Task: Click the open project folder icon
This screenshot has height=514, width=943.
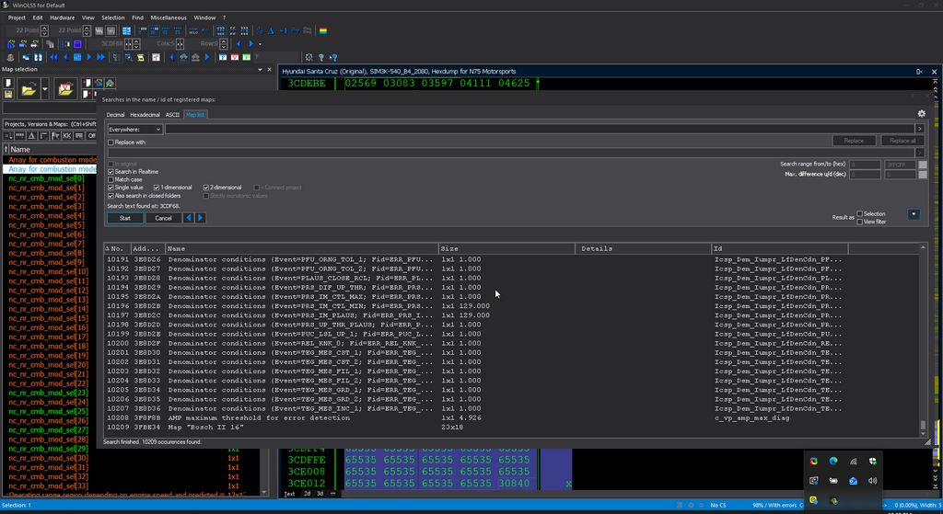Action: [29, 89]
